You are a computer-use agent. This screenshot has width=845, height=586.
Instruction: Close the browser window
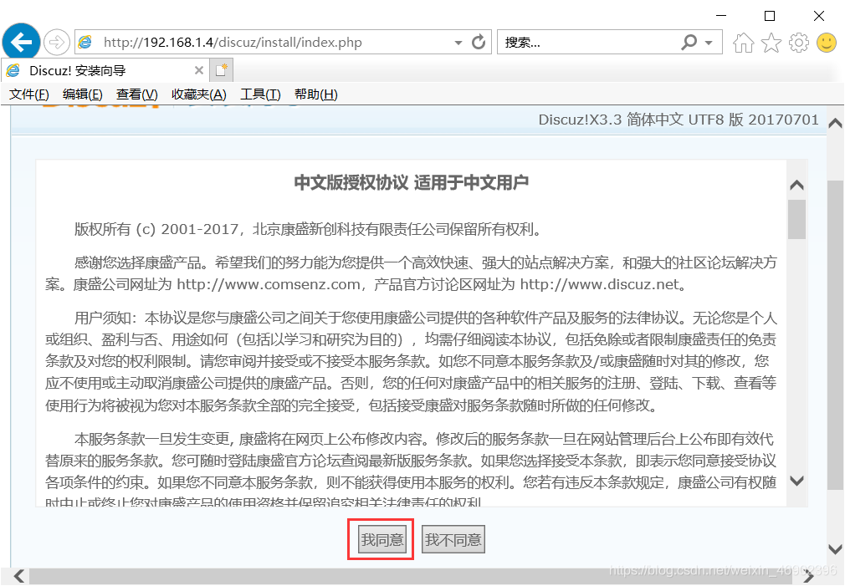(819, 16)
